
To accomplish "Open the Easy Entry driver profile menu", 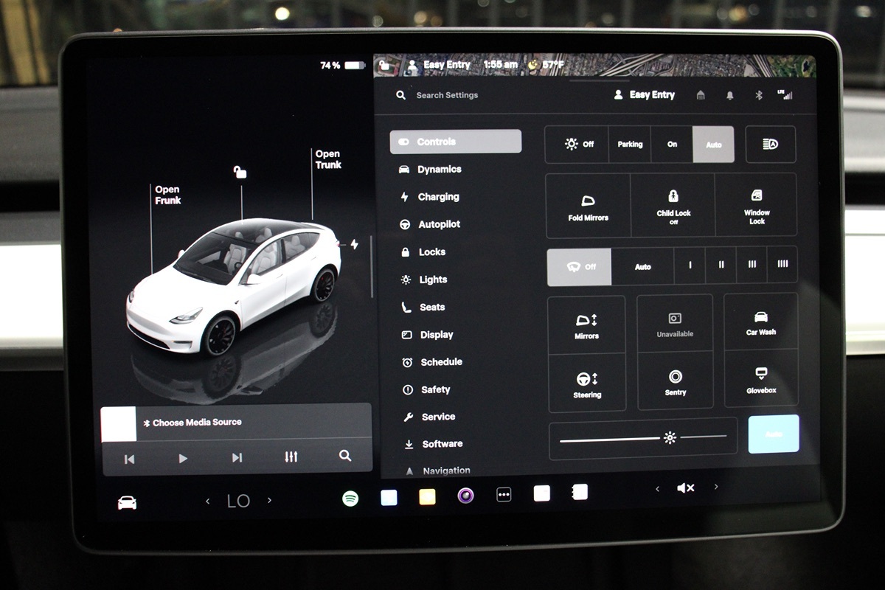I will tap(645, 95).
